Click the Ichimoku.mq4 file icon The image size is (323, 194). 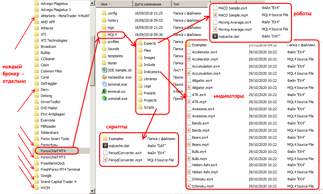tap(189, 186)
